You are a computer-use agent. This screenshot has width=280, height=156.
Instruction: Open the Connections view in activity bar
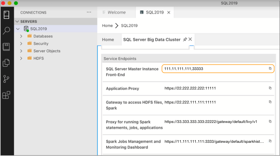point(6,15)
